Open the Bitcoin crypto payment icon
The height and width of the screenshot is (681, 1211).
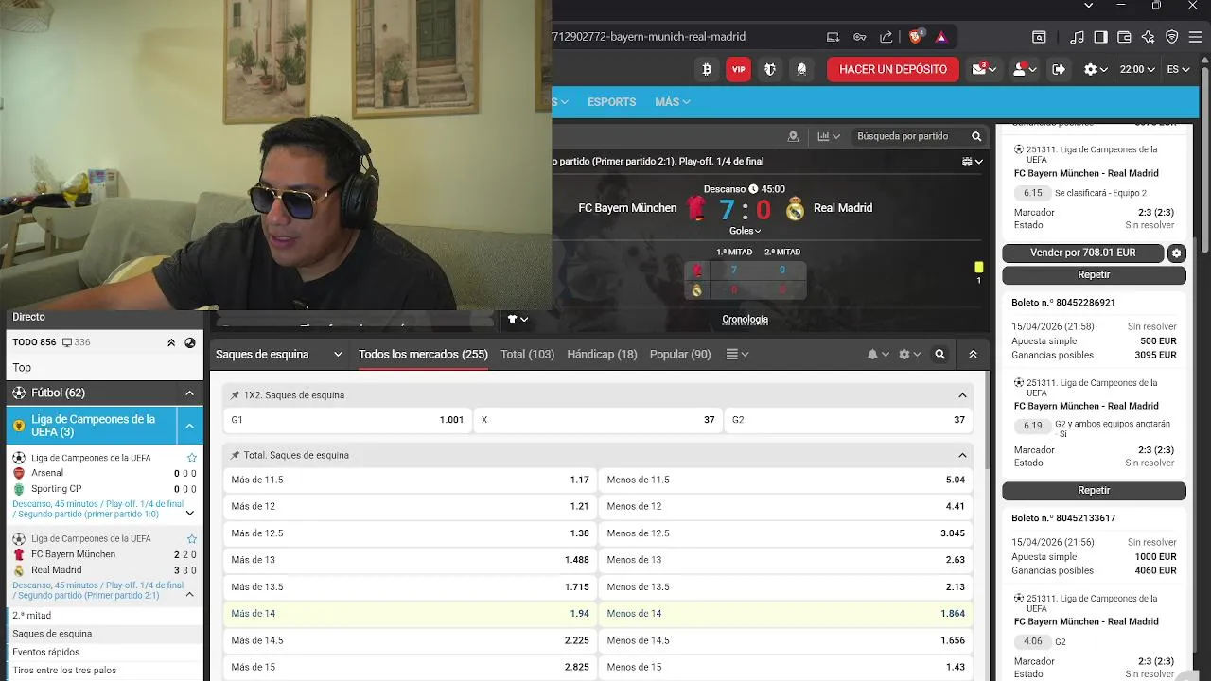[707, 69]
